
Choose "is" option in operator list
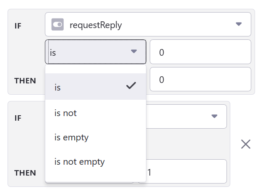57,87
